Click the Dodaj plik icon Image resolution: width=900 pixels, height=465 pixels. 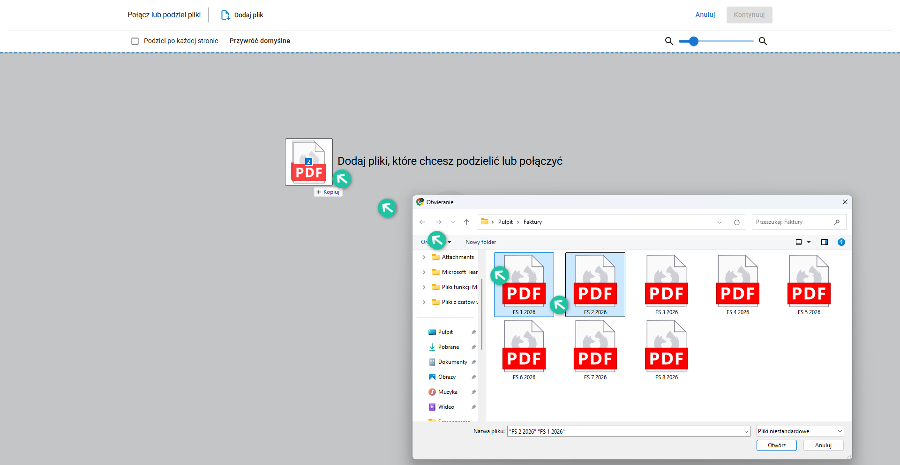pos(225,15)
